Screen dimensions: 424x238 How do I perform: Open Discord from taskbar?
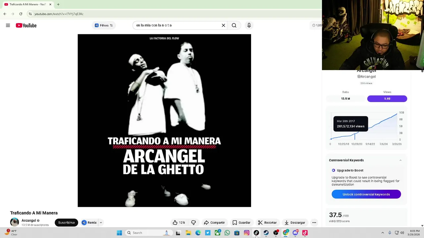(x=295, y=233)
